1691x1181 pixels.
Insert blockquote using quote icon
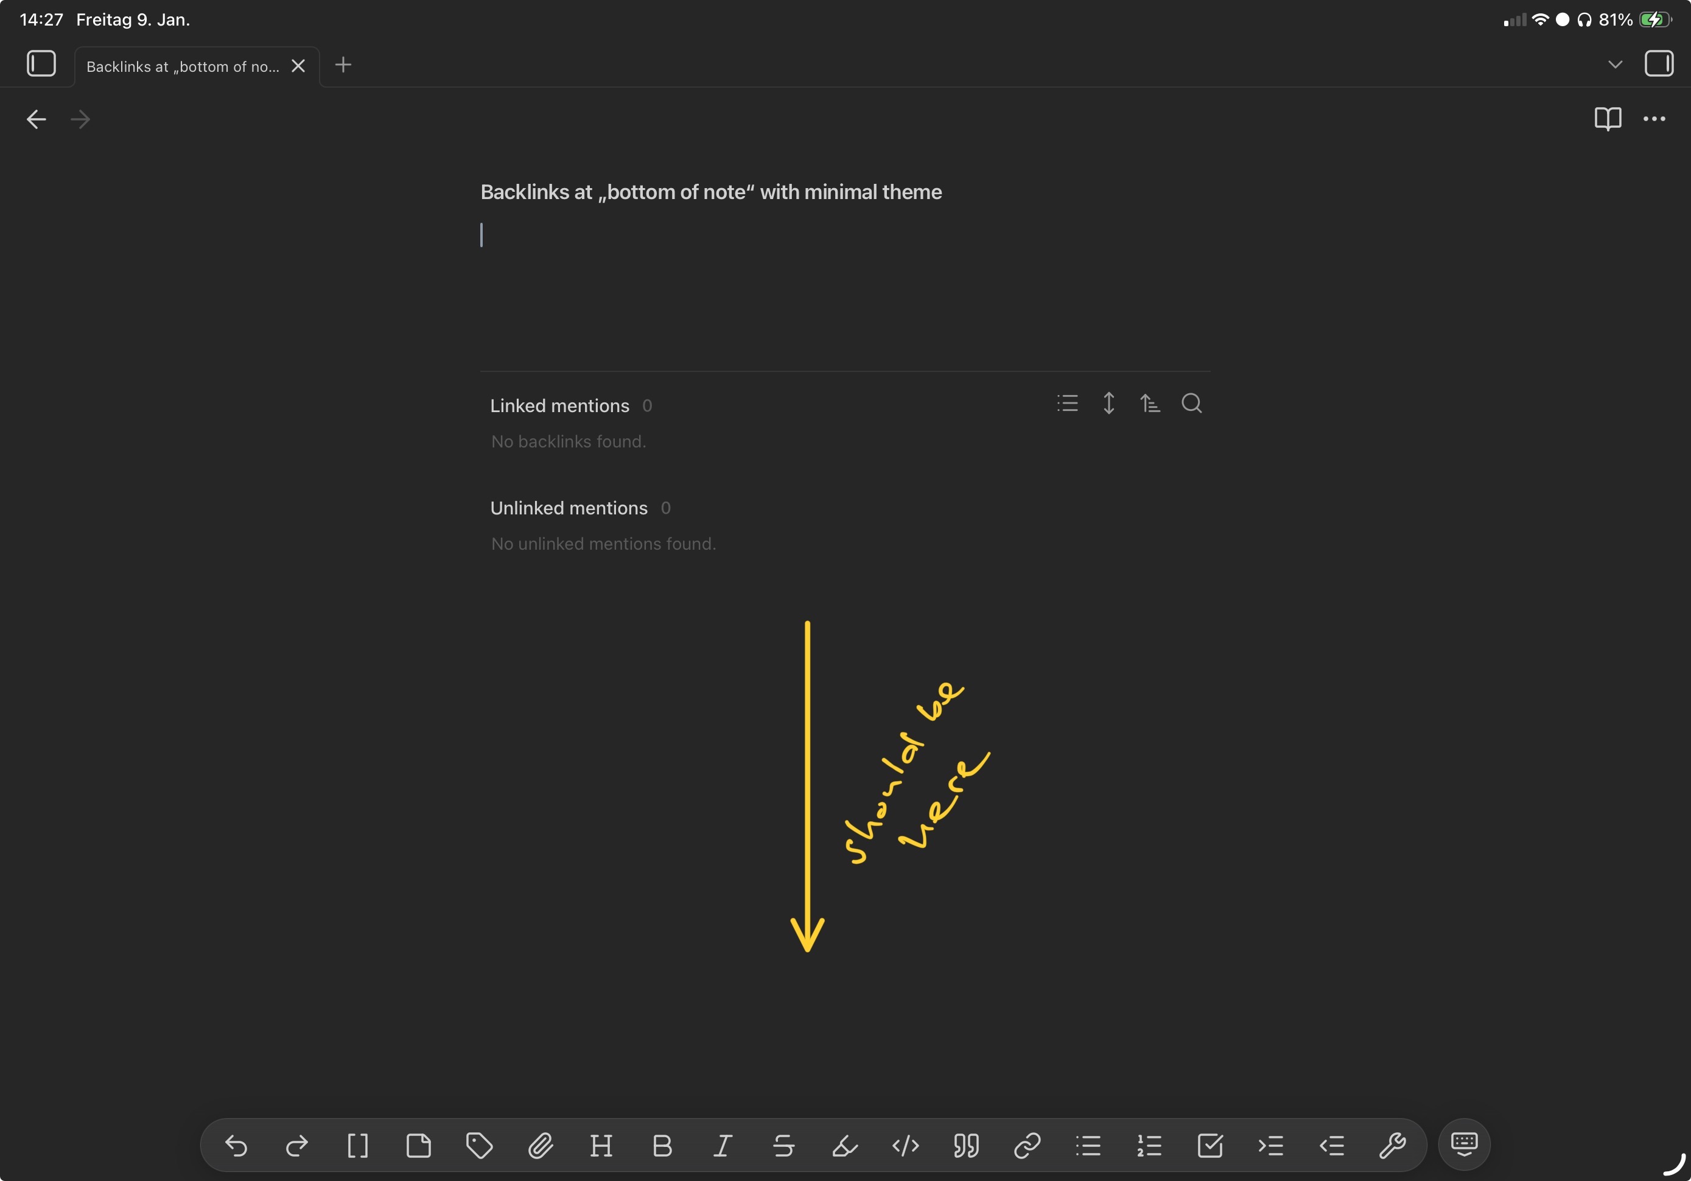point(966,1146)
